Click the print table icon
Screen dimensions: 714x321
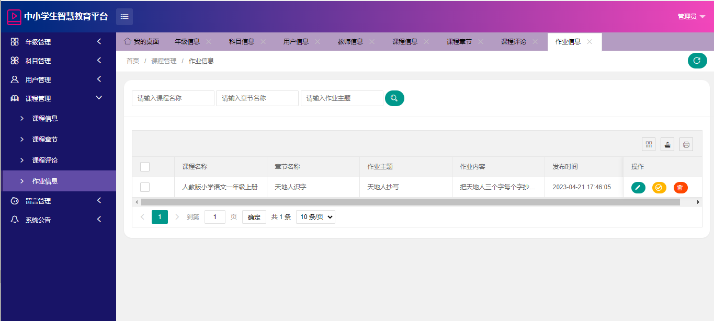pyautogui.click(x=686, y=144)
